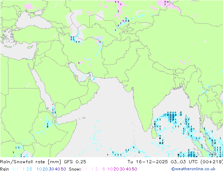Screen dimensions: 223x172
Task: Click the date 'Tu 16-12-2025'
Action: pyautogui.click(x=148, y=162)
